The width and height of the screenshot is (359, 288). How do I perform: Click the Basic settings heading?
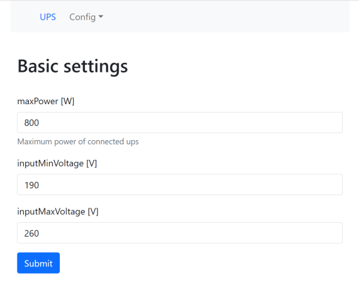(x=72, y=66)
